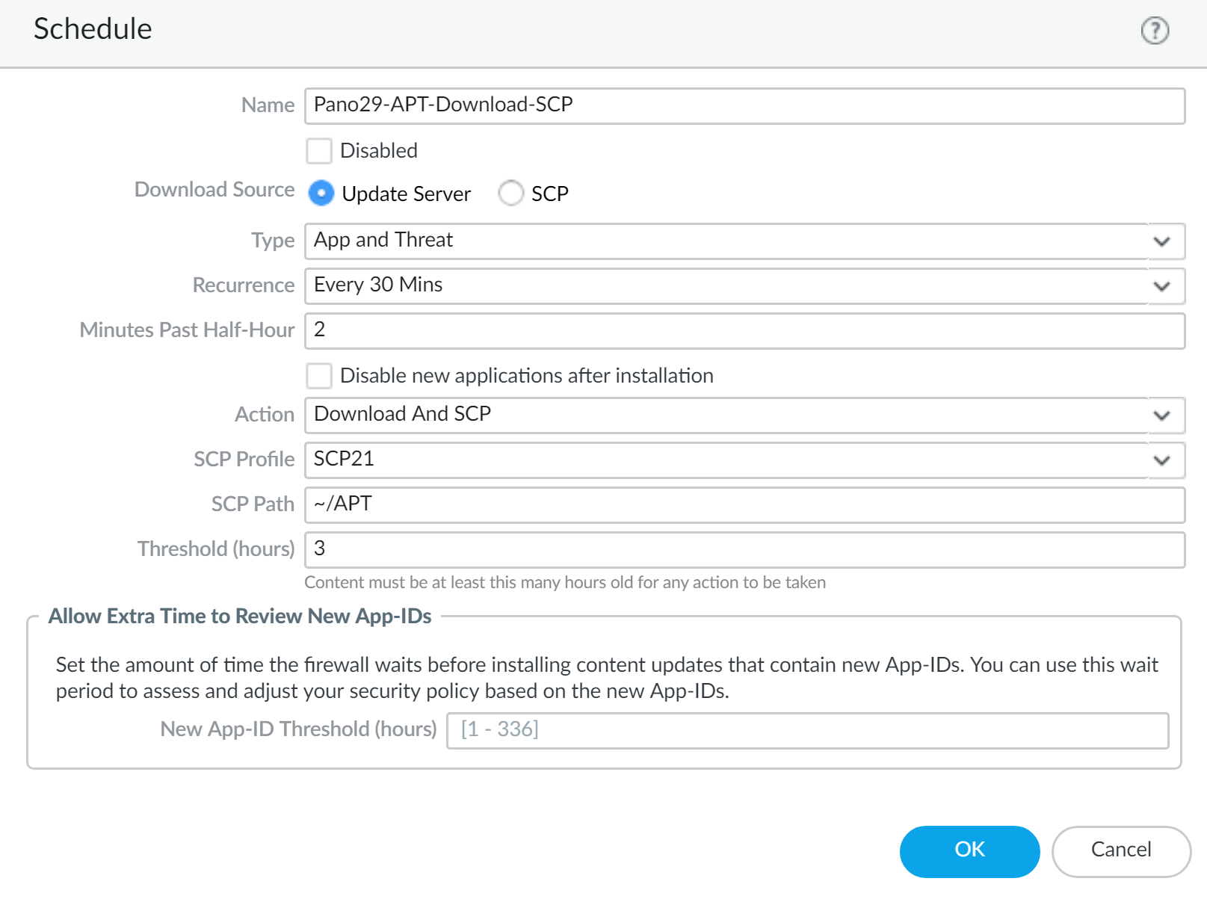1207x902 pixels.
Task: Edit the Threshold (hours) field
Action: (x=744, y=549)
